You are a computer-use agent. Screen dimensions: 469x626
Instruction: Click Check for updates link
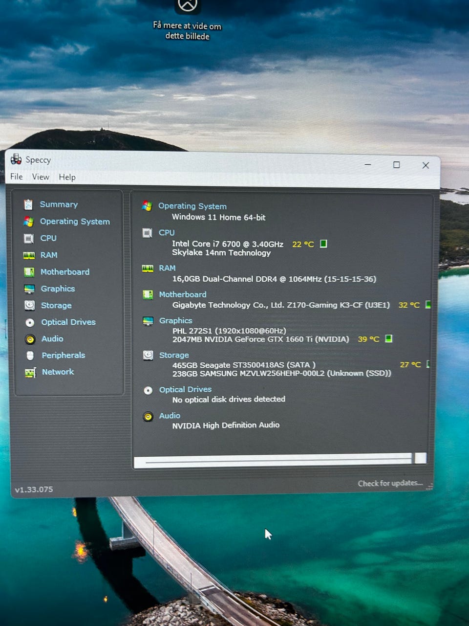(390, 483)
